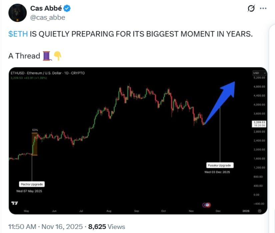Click the Wed 03 Dec 2025 date text
275x233 pixels.
217,172
